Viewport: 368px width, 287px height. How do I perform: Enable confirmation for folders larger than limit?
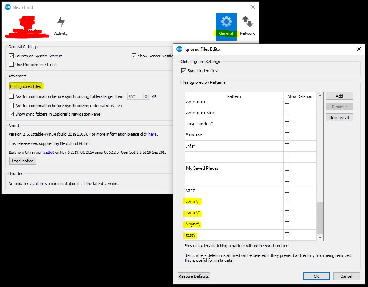point(11,96)
